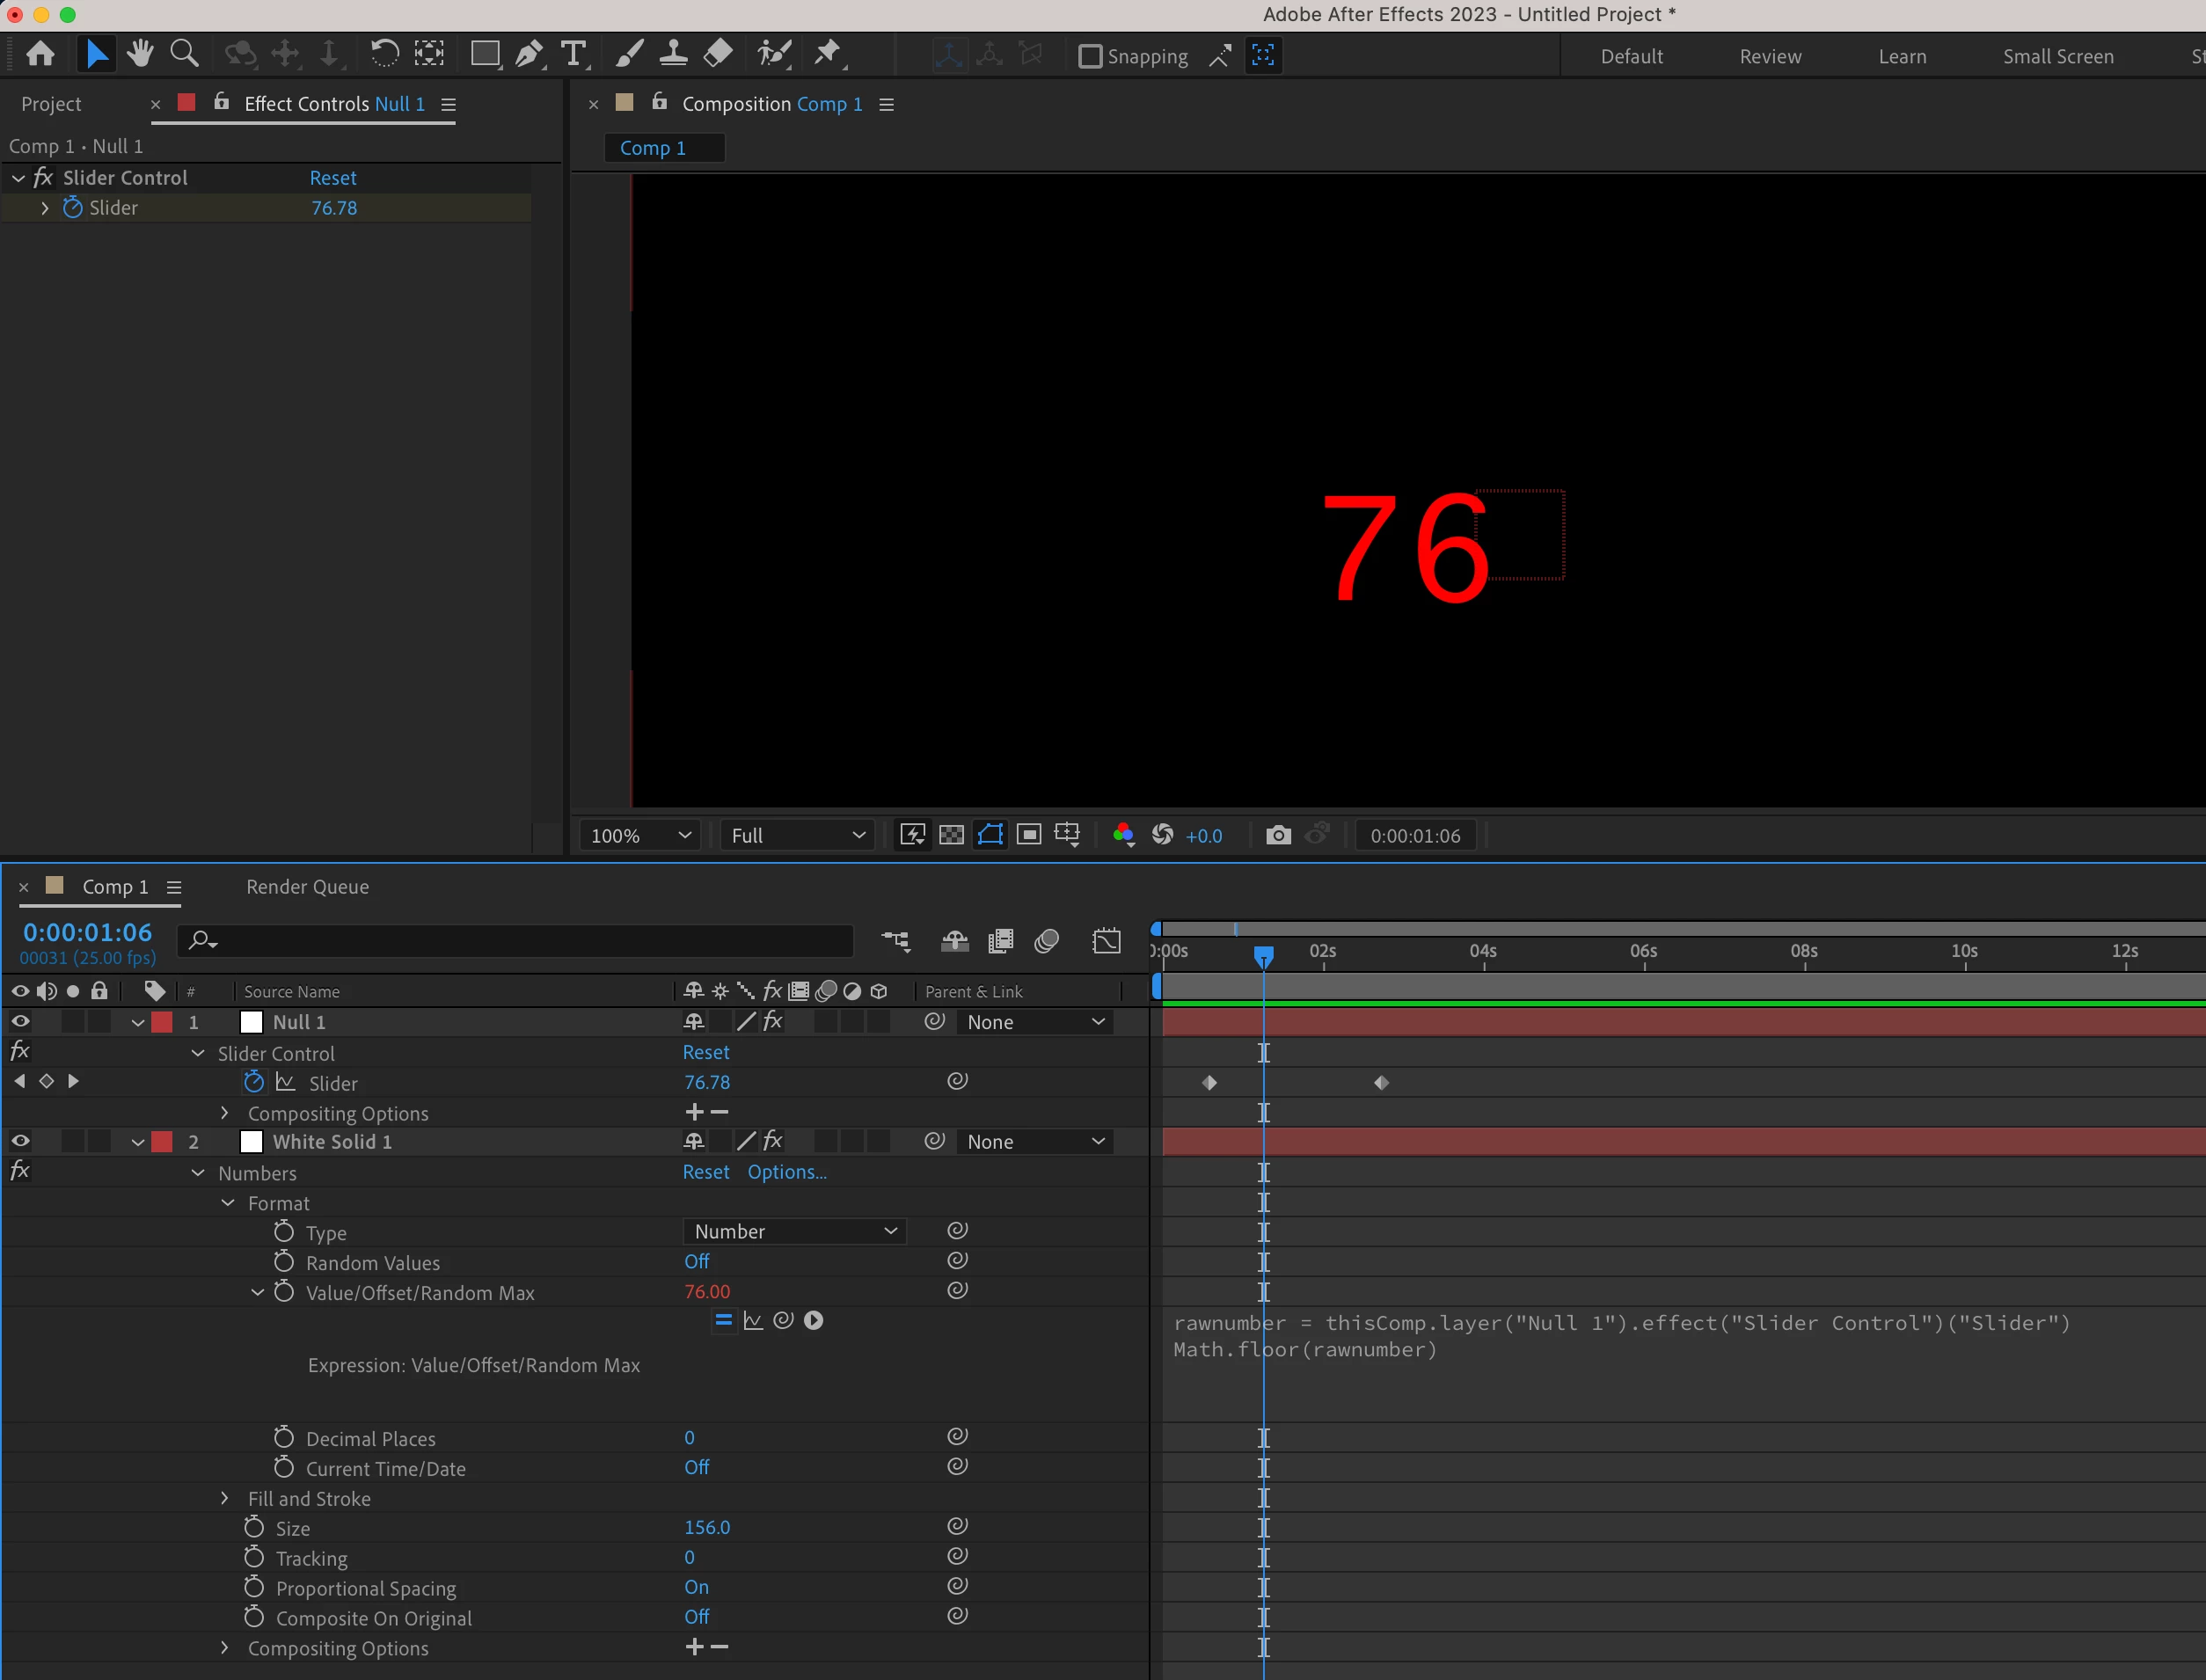Select the Puppet Pin tool

827,54
